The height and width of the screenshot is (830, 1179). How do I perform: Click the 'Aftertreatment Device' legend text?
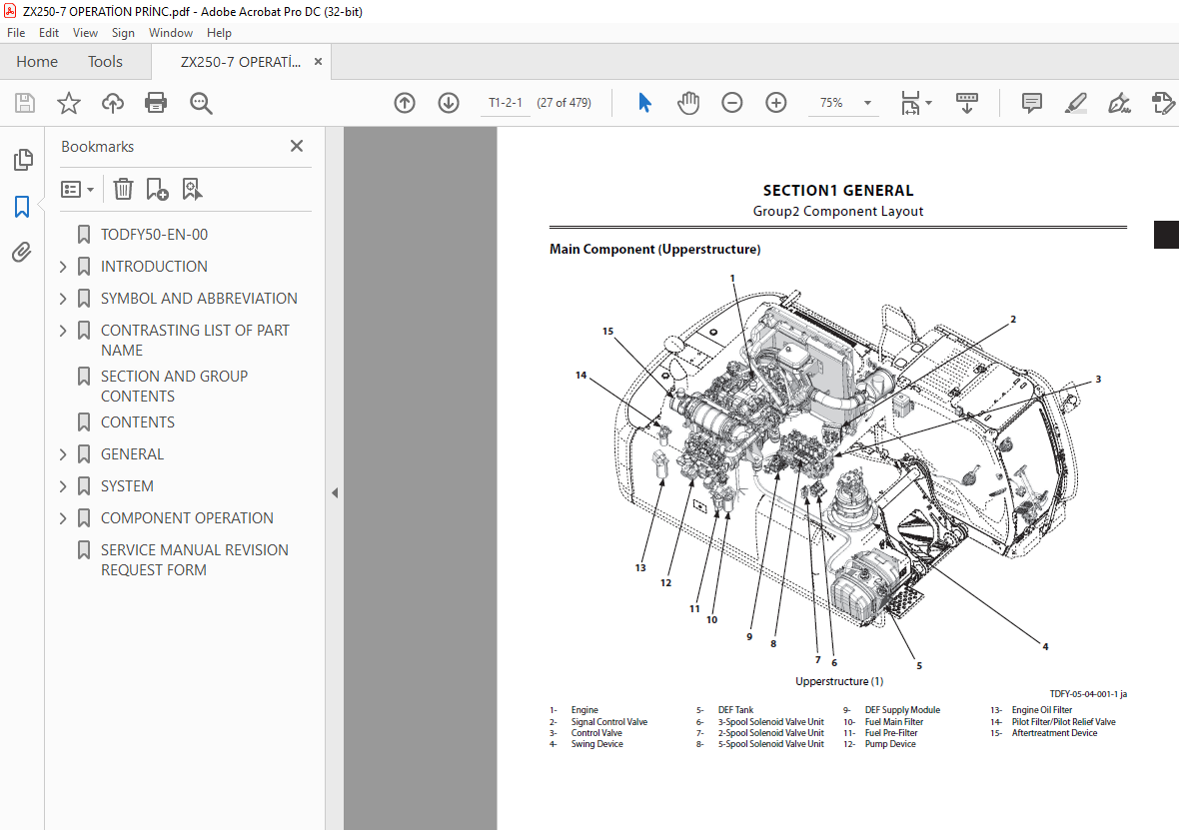[1054, 733]
